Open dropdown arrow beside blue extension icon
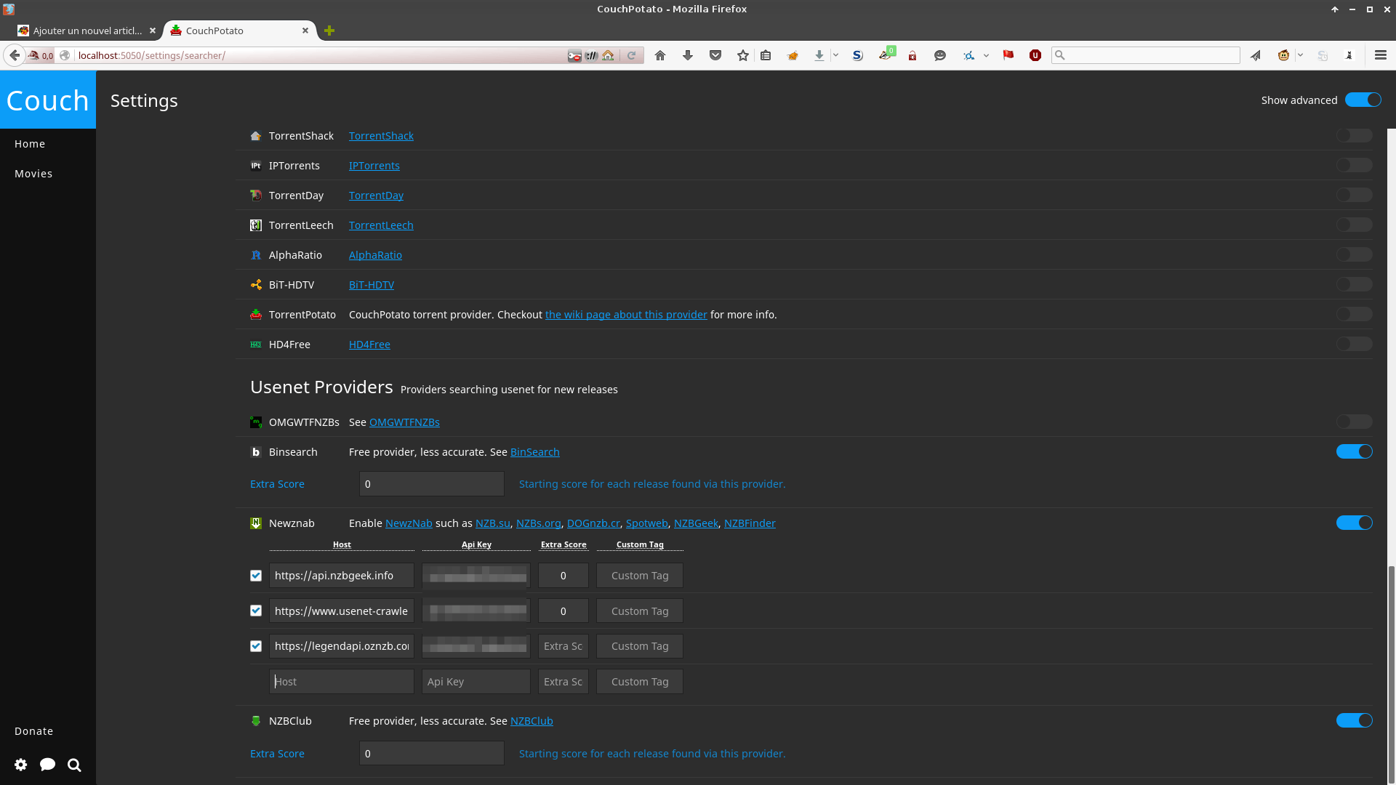 (x=986, y=55)
